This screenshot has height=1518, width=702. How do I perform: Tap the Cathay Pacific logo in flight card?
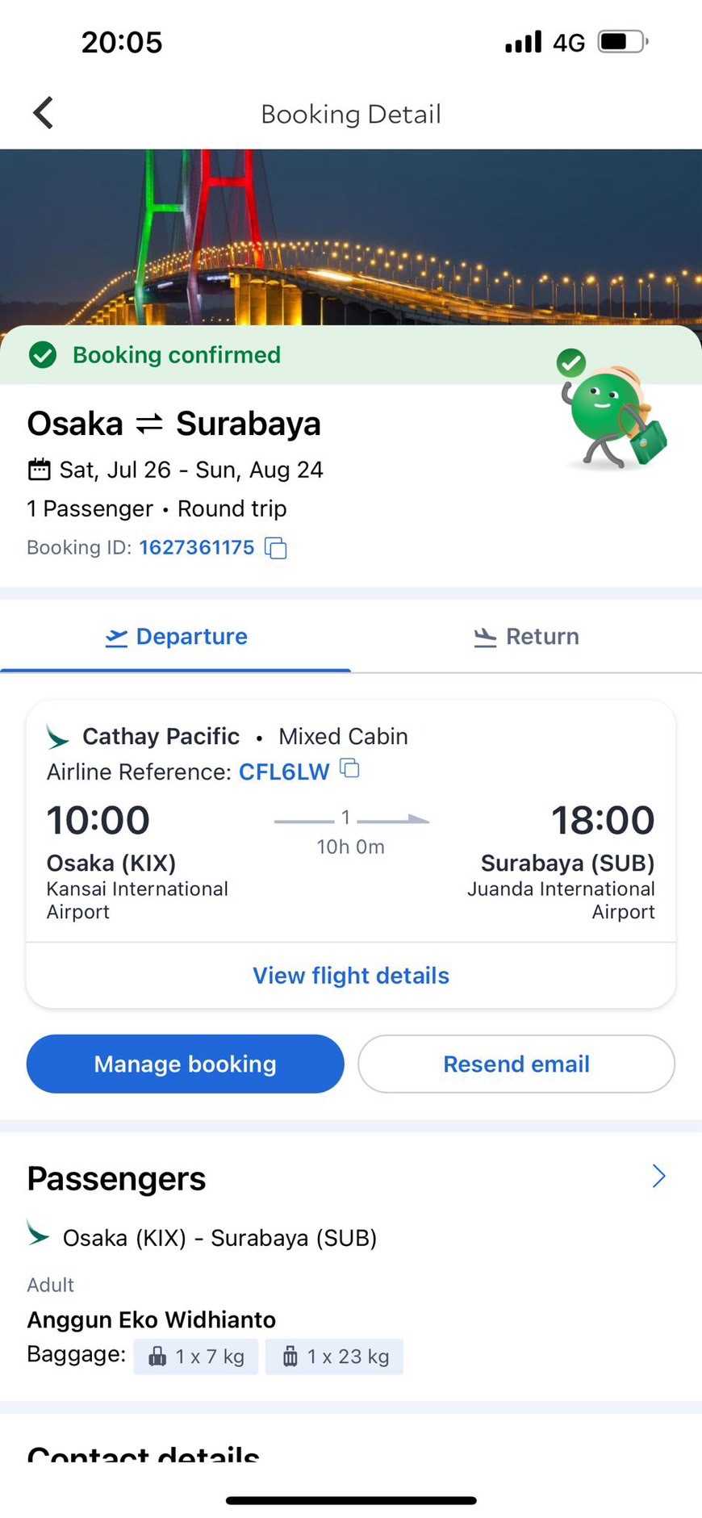(x=58, y=737)
